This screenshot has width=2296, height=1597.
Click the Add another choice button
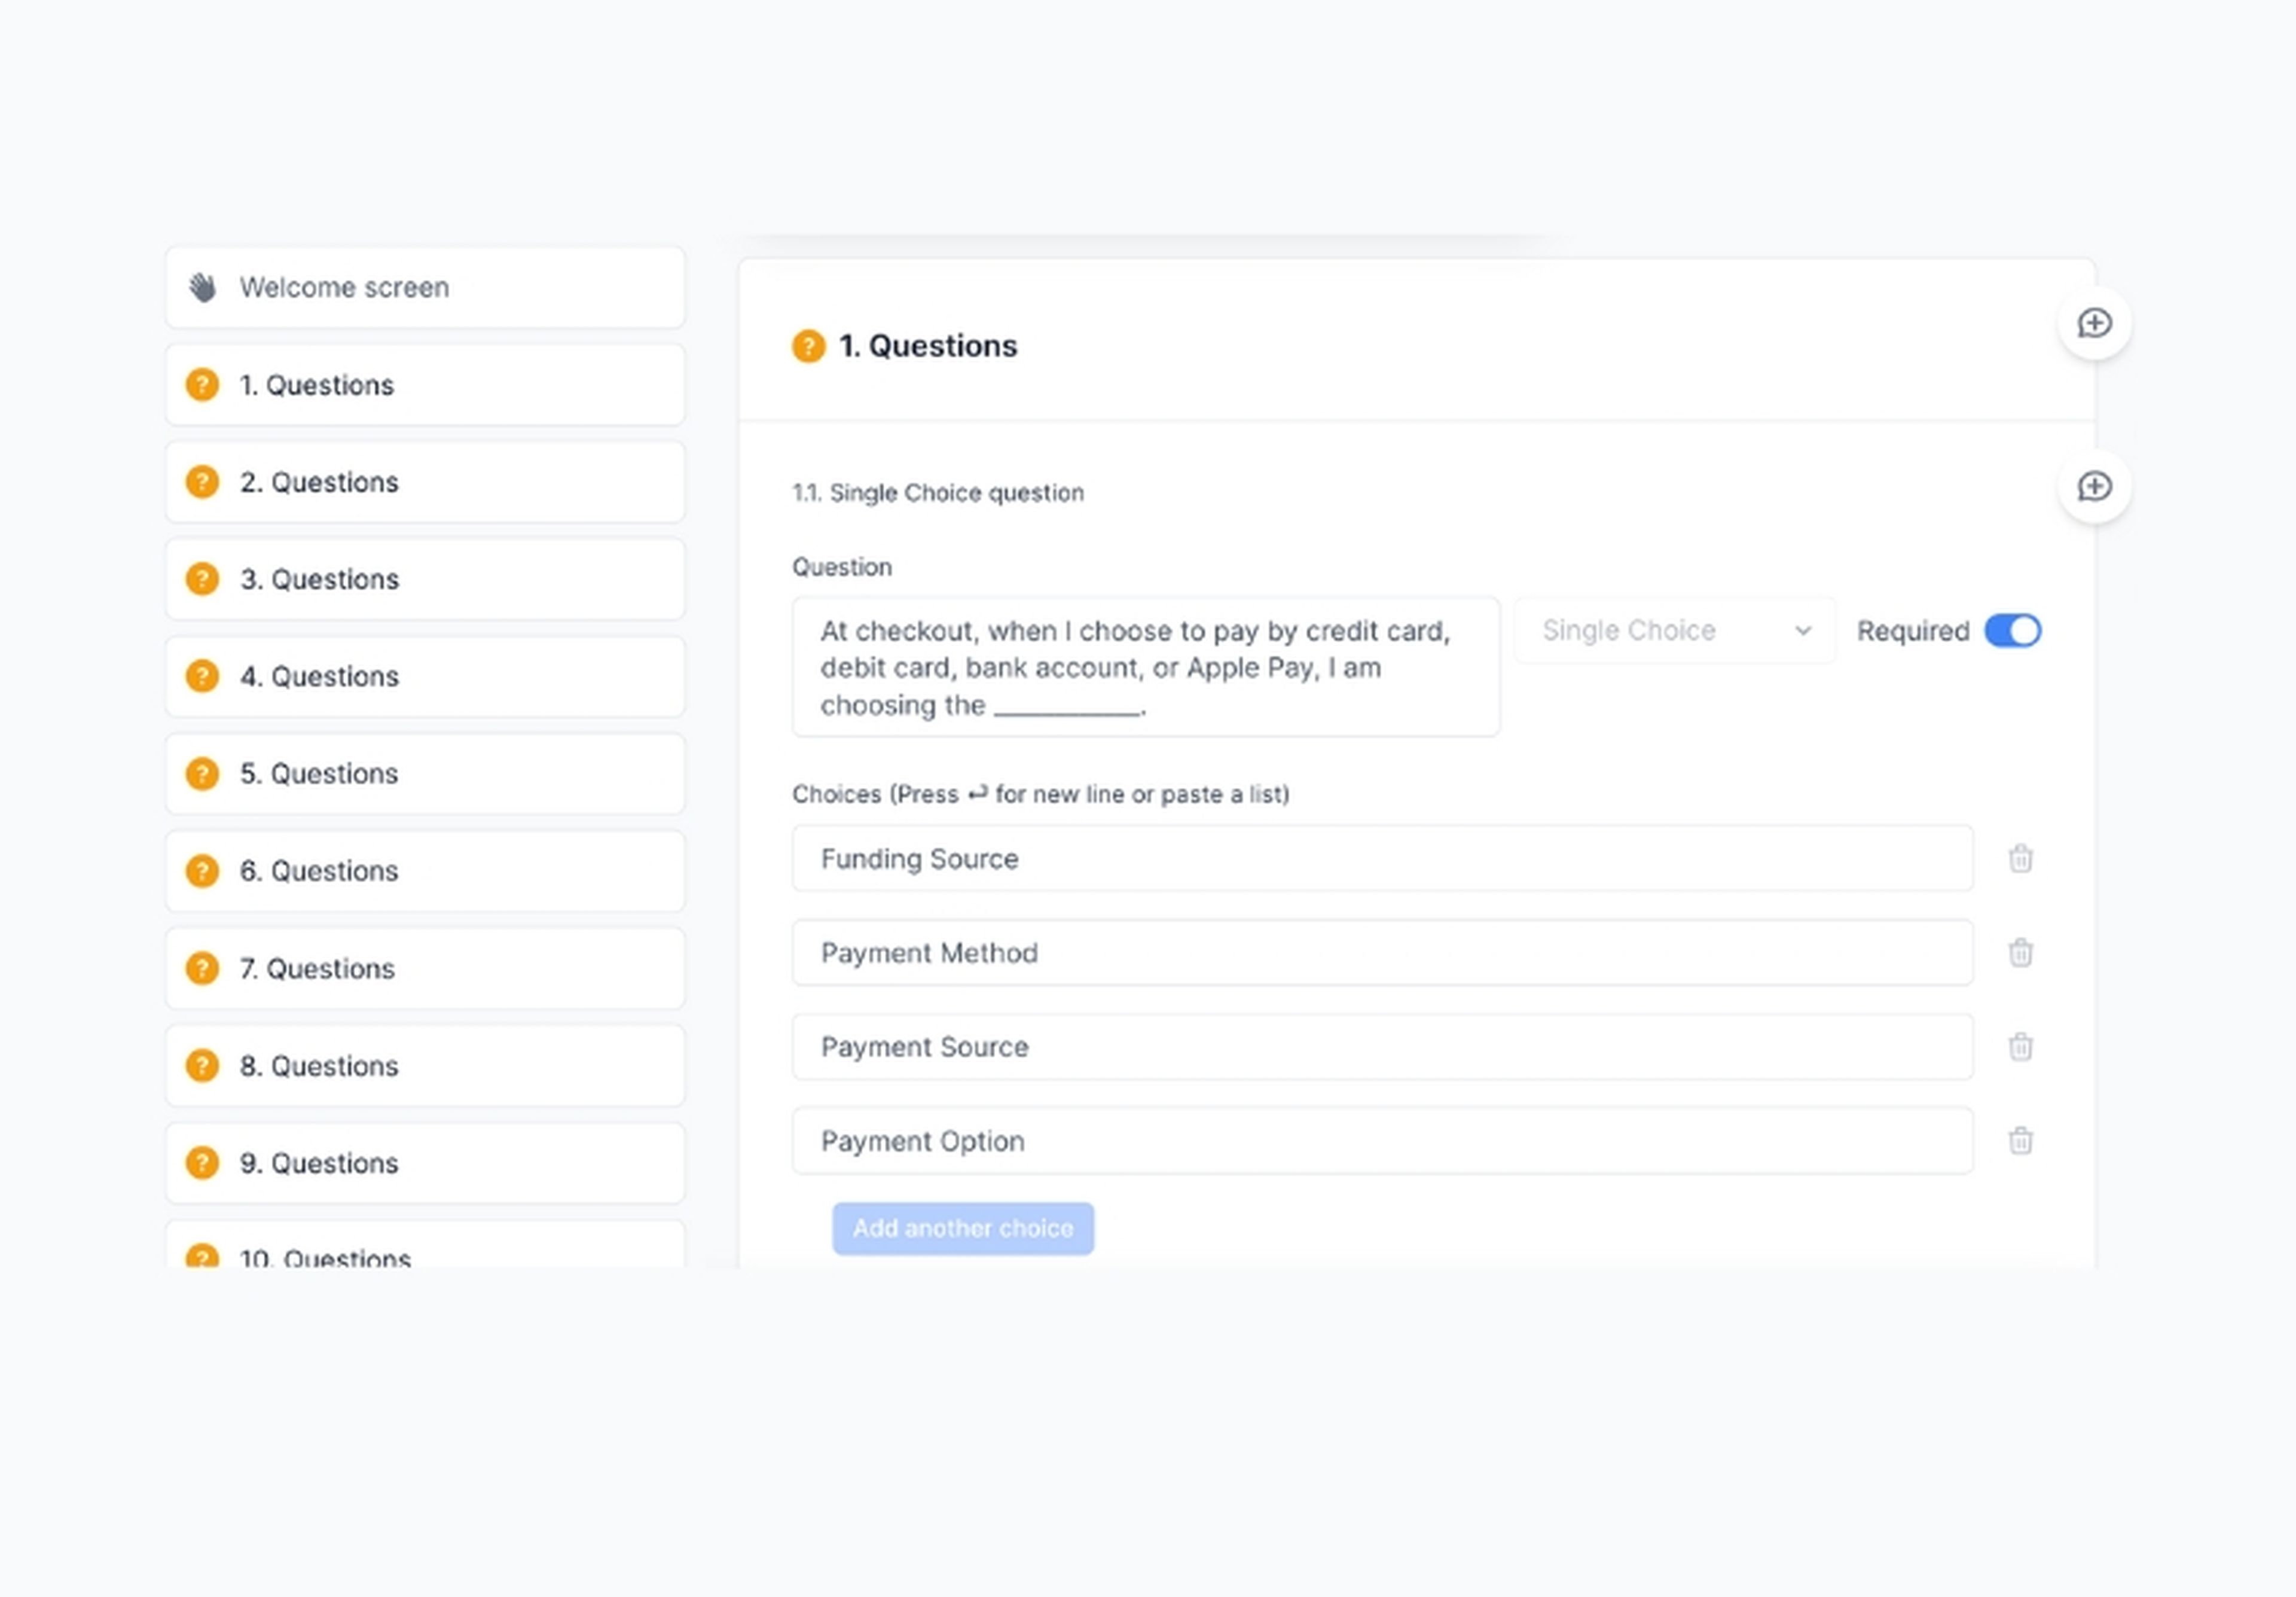click(x=962, y=1228)
